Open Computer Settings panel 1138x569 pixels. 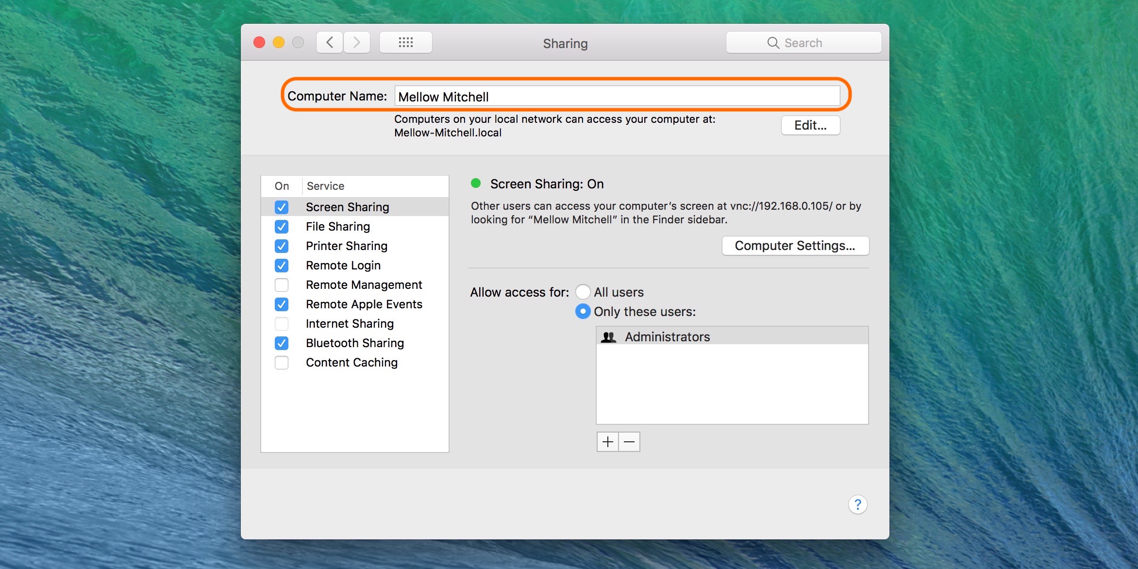793,245
